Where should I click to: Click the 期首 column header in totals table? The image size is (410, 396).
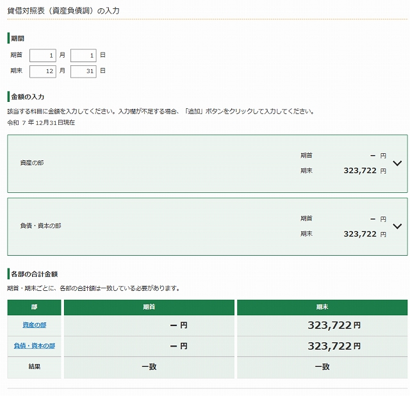click(149, 308)
